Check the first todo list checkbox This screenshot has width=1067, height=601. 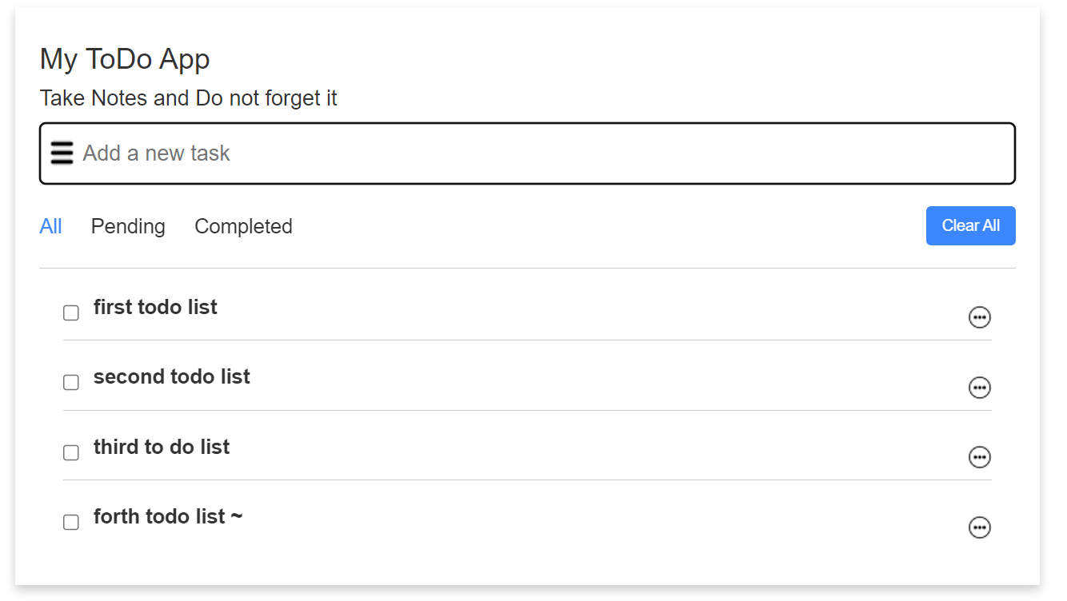click(x=71, y=312)
